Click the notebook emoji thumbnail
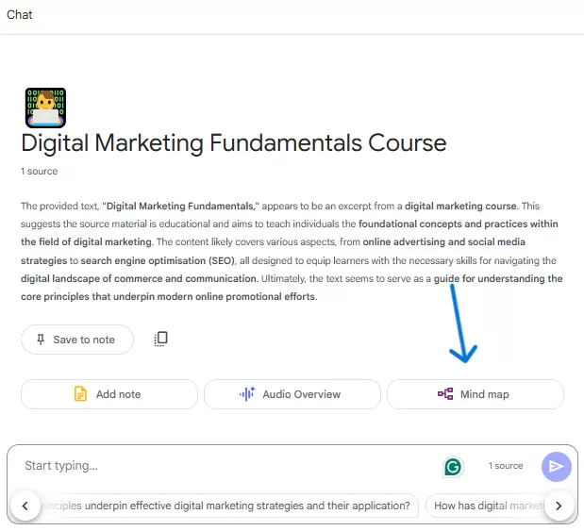Screen dimensions: 584x531 (45, 108)
